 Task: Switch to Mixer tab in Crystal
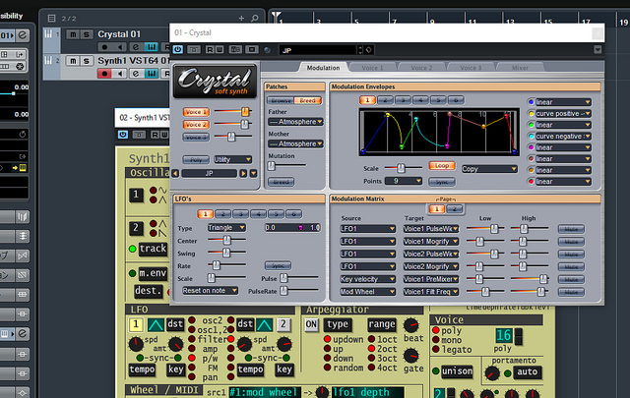click(x=520, y=68)
